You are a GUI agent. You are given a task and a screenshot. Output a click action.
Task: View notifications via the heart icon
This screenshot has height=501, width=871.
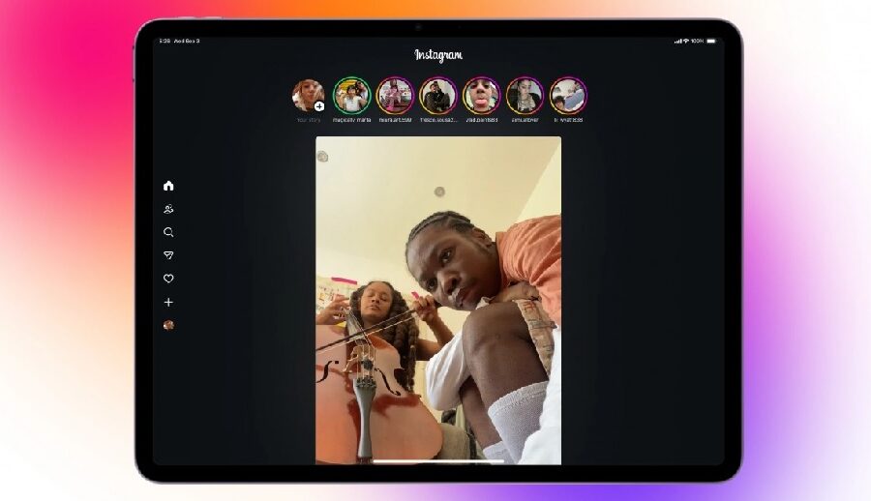tap(168, 279)
